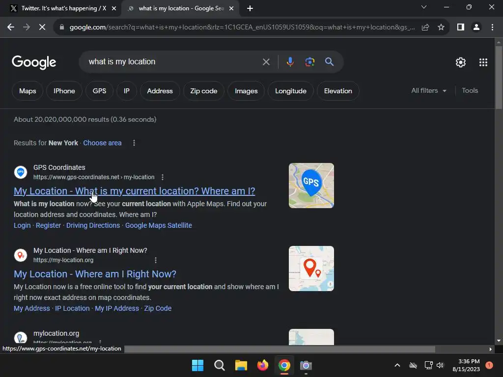The width and height of the screenshot is (503, 377).
Task: Click the my-location.org site favicon
Action: pos(21,255)
